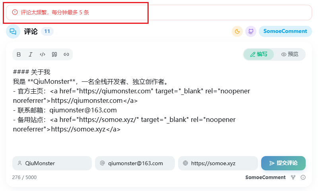Switch to dark mode with the moon icon
Viewport: 318px width, 191px height.
click(x=237, y=31)
